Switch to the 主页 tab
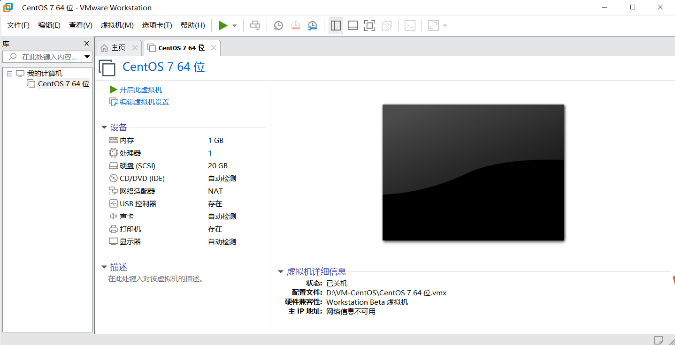The width and height of the screenshot is (675, 345). [119, 47]
